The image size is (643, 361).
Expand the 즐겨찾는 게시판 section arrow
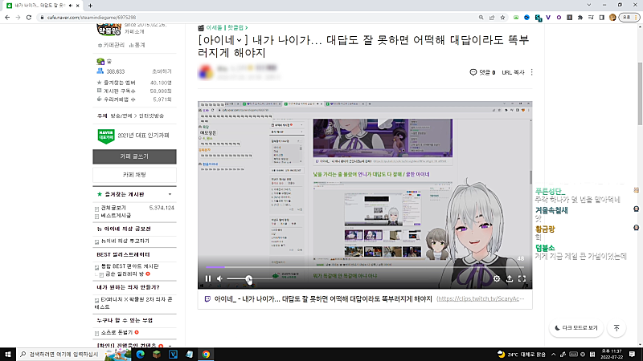pyautogui.click(x=170, y=195)
